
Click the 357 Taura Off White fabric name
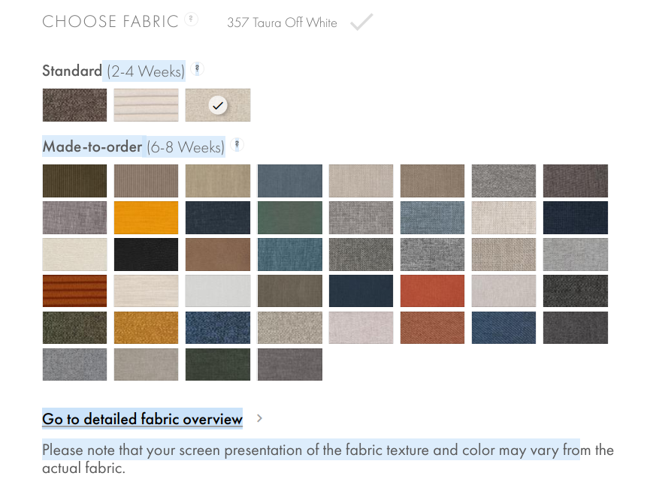pyautogui.click(x=282, y=23)
